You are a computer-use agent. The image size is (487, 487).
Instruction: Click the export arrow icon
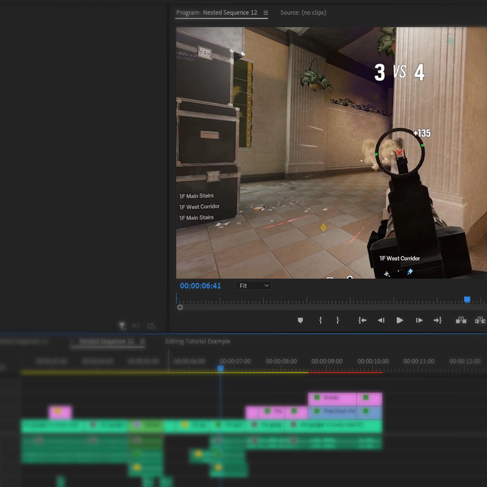151,326
